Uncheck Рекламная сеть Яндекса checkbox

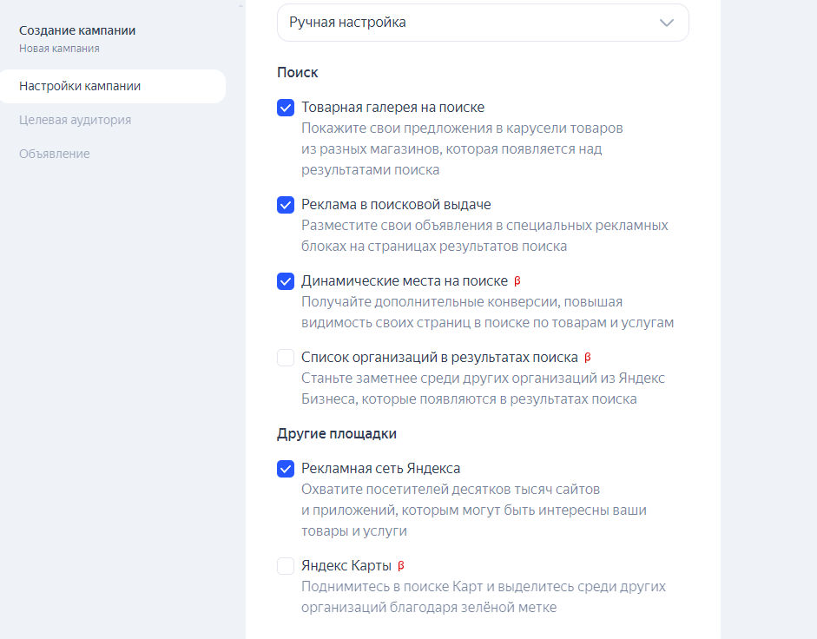(286, 469)
